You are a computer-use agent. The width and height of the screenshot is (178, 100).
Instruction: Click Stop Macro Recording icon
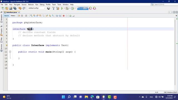67,16
